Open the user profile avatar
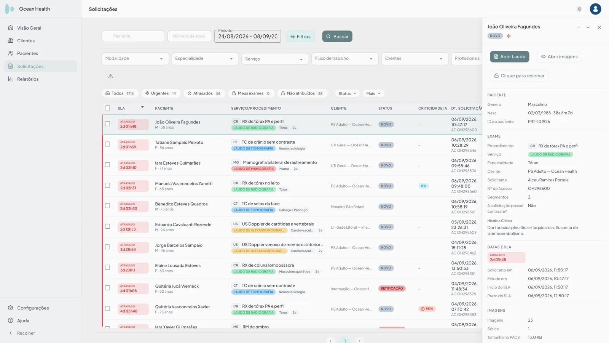The height and width of the screenshot is (343, 609). click(x=595, y=9)
